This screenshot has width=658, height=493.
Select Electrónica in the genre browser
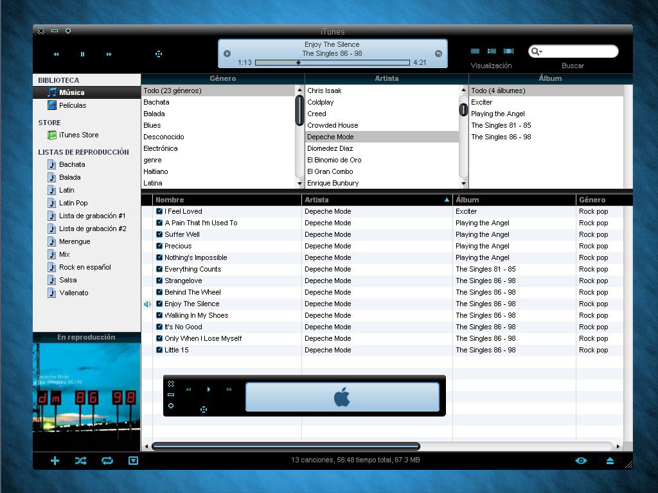pos(218,148)
